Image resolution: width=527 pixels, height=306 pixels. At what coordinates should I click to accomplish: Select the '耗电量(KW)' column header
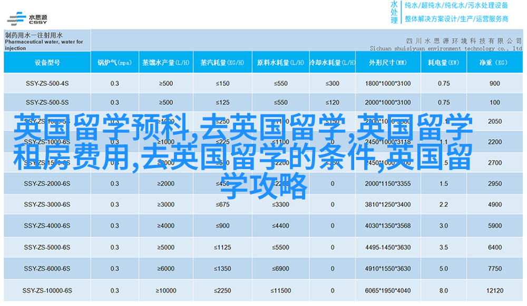pyautogui.click(x=444, y=63)
